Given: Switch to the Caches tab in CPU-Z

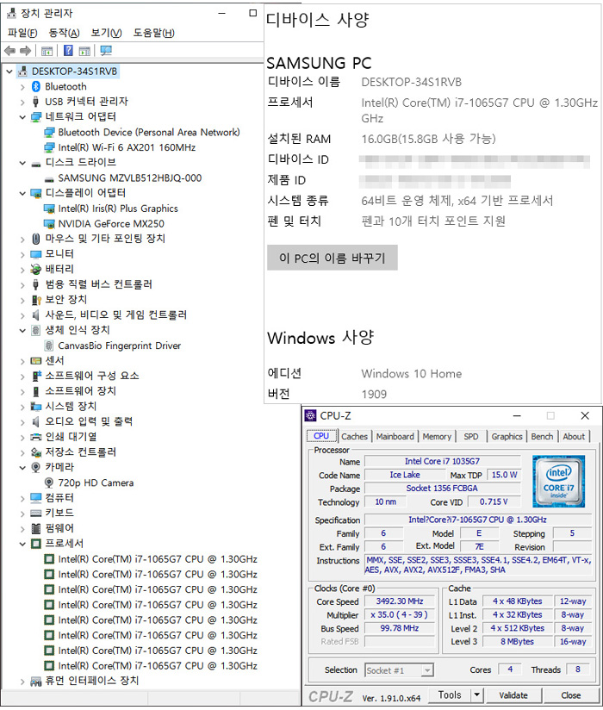Looking at the screenshot, I should (x=354, y=436).
